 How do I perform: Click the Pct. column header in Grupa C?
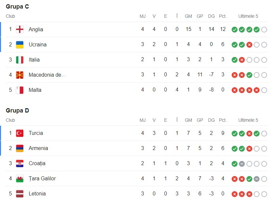point(223,16)
